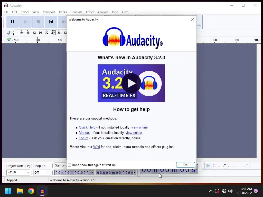Close the Welcome to Audacity dialog

[193, 19]
